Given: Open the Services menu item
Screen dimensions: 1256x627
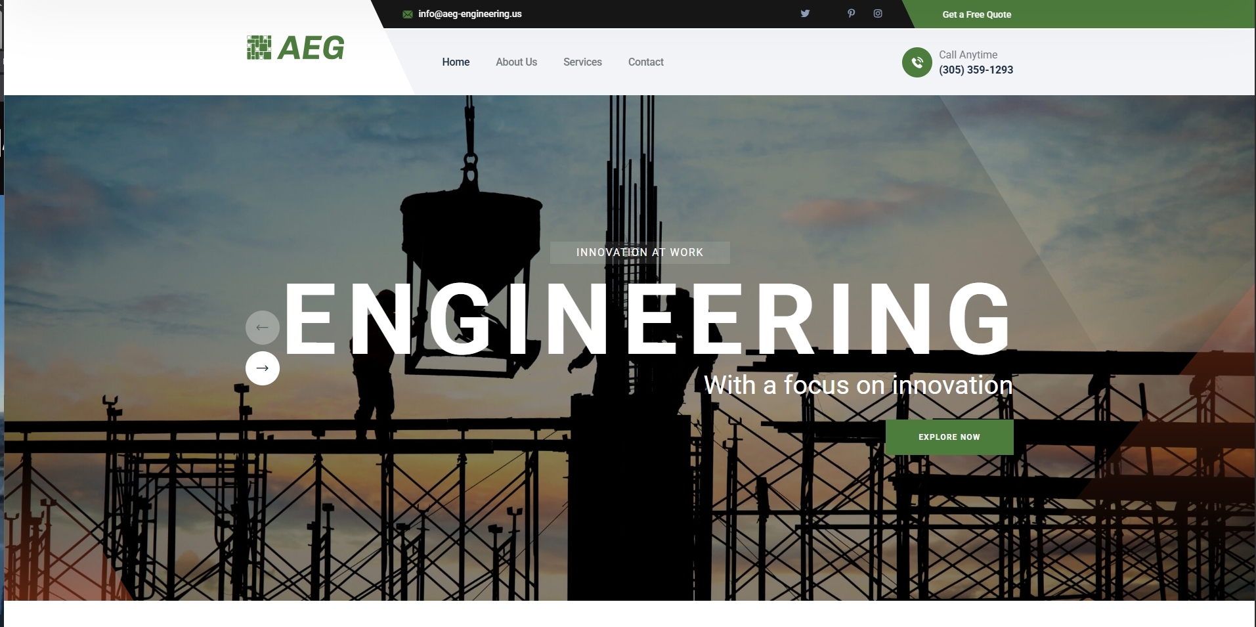Looking at the screenshot, I should [582, 62].
